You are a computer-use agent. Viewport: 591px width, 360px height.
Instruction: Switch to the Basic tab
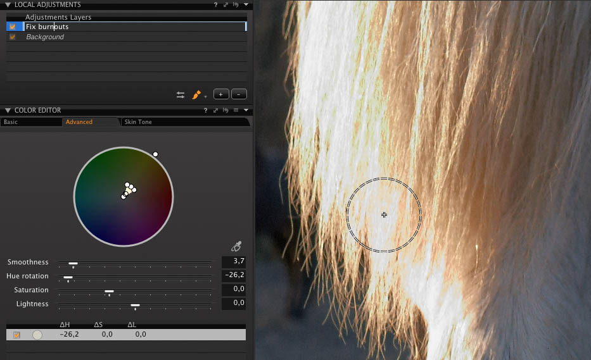click(x=11, y=122)
